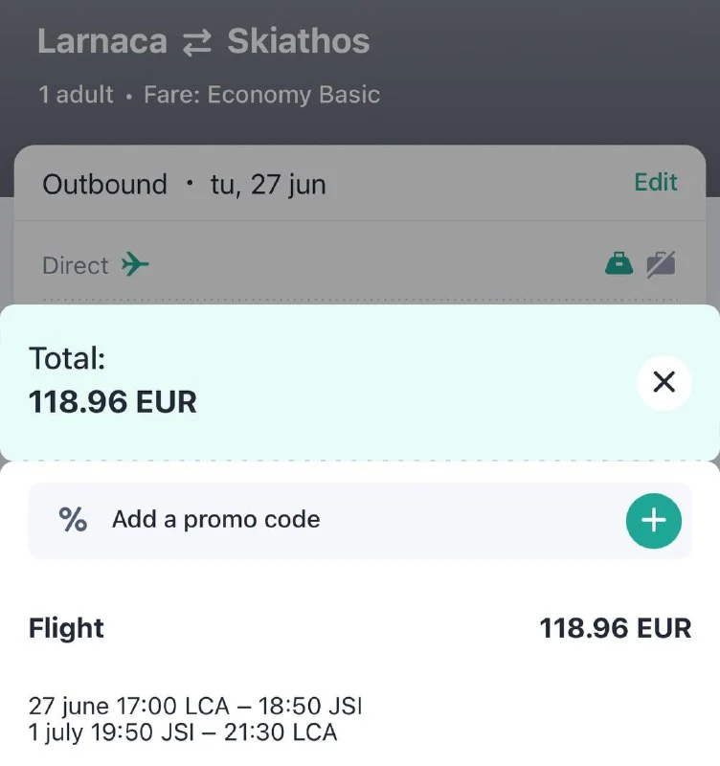Tap the Flight 118.96 EUR amount
This screenshot has width=720, height=766.
click(x=615, y=628)
